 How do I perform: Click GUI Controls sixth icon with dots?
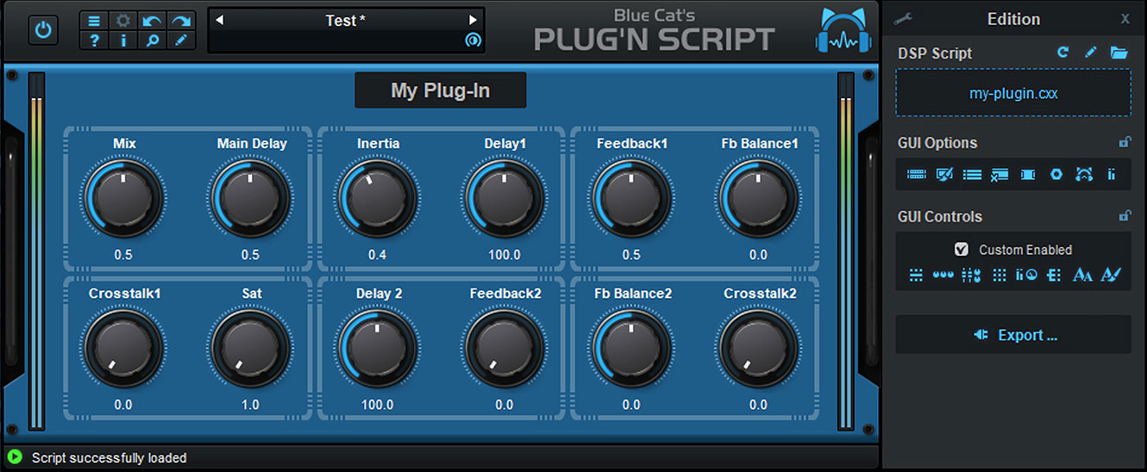tap(1054, 276)
